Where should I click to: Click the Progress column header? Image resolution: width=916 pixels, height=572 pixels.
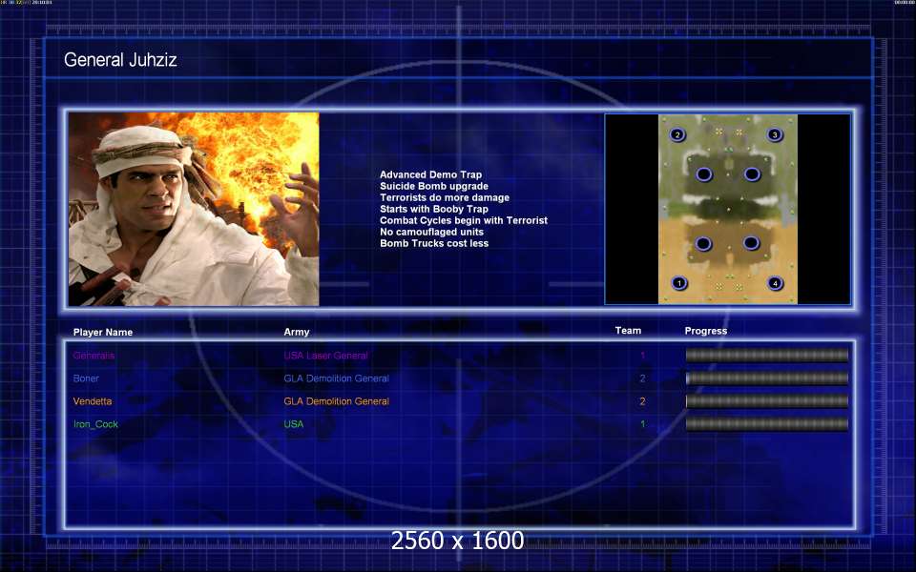point(706,331)
